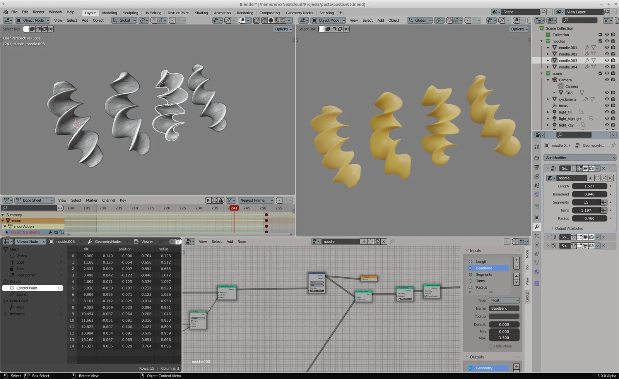Expand the noodle.004 entry in the outliner
This screenshot has width=619, height=379.
click(x=548, y=67)
